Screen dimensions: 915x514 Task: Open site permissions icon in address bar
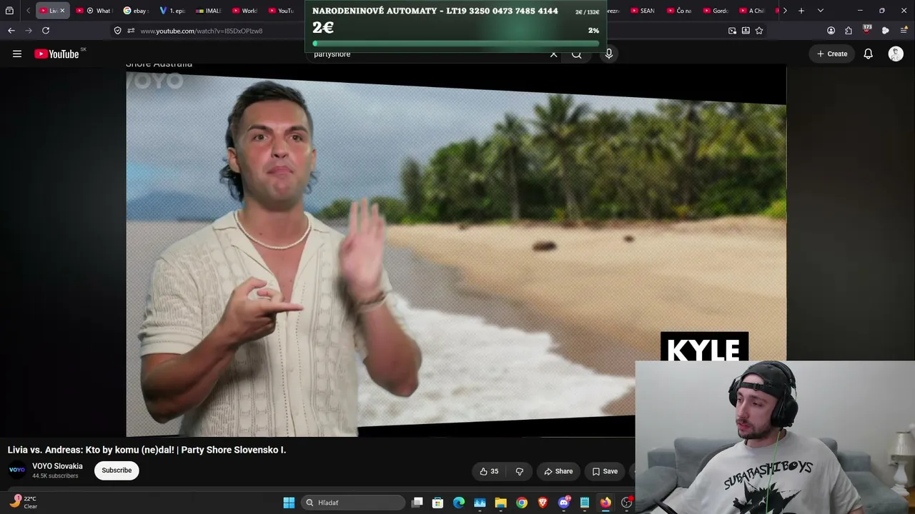coord(131,31)
